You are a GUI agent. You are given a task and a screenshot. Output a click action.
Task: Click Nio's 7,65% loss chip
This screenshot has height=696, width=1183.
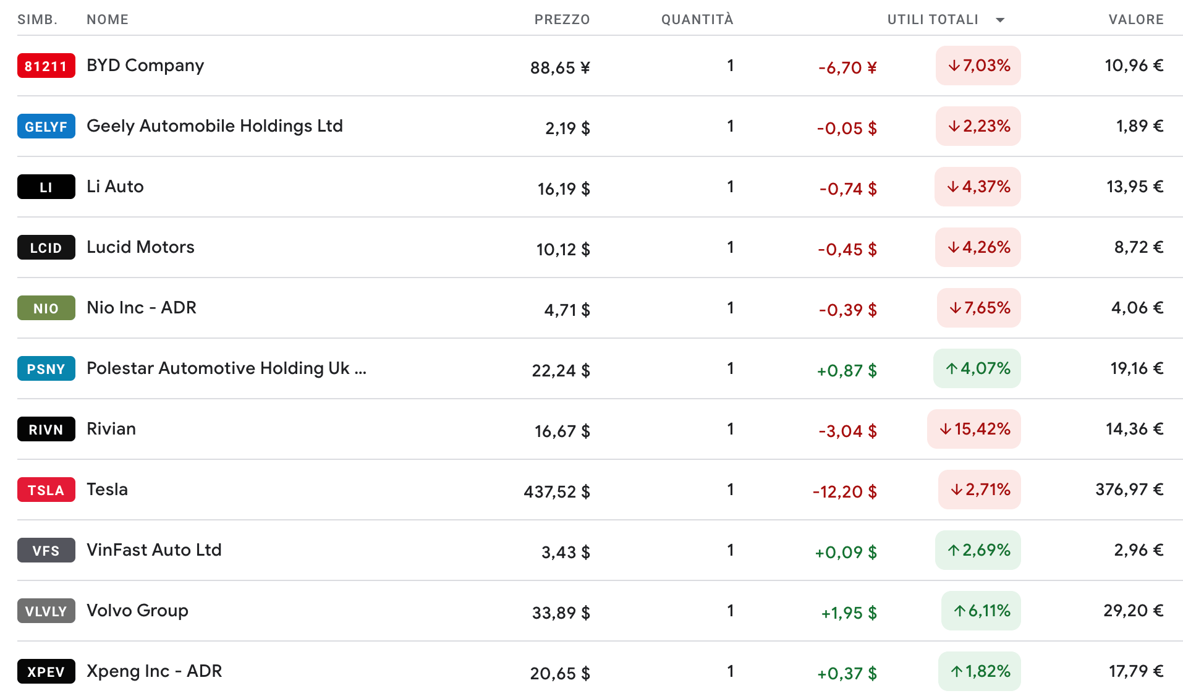click(979, 308)
